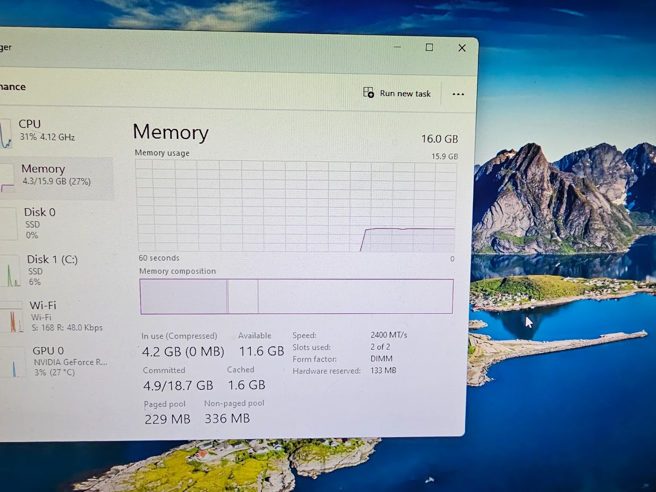Screen dimensions: 656x492
Task: Click the S: 168 R: 48.0 Kbps Wi-Fi text
Action: pyautogui.click(x=67, y=328)
